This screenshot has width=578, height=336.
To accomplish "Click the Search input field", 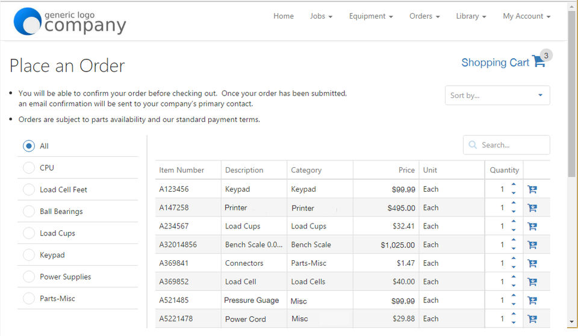I will pyautogui.click(x=506, y=145).
